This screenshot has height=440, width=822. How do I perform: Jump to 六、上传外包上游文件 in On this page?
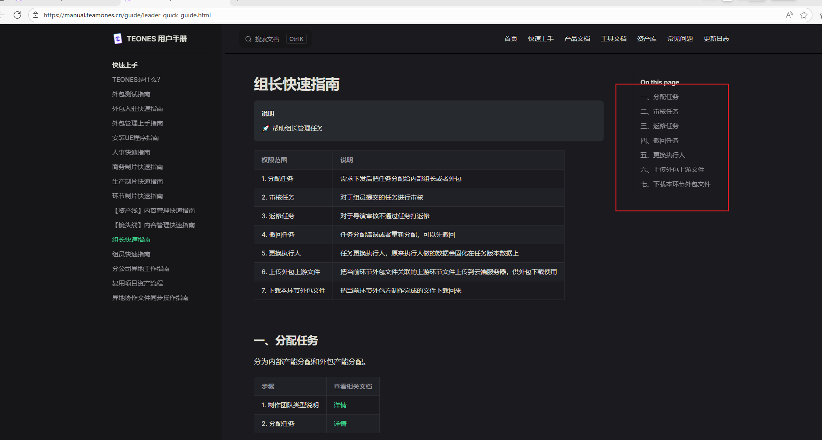point(672,170)
